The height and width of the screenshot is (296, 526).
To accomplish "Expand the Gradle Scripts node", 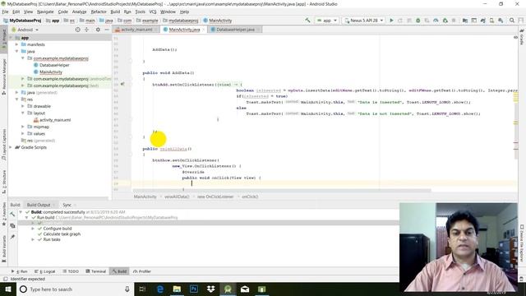I will point(11,147).
